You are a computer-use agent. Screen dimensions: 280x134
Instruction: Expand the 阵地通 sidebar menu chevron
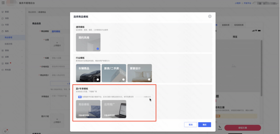[x=22, y=70]
